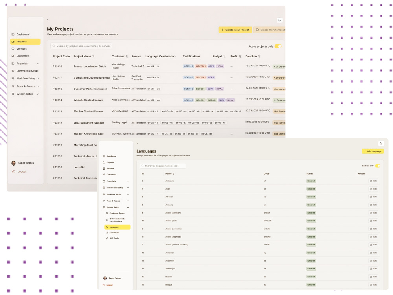Select highlighted Languages item in Languages sidebar
The image size is (393, 295).
[x=117, y=227]
